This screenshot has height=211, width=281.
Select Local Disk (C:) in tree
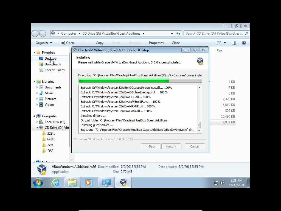coord(55,122)
